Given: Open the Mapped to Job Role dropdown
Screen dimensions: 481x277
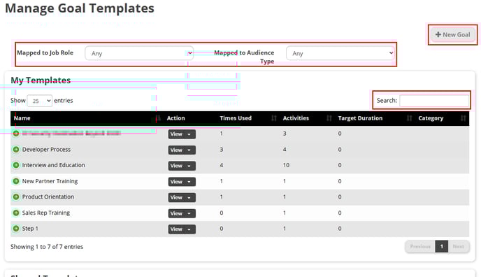Looking at the screenshot, I should [x=139, y=53].
